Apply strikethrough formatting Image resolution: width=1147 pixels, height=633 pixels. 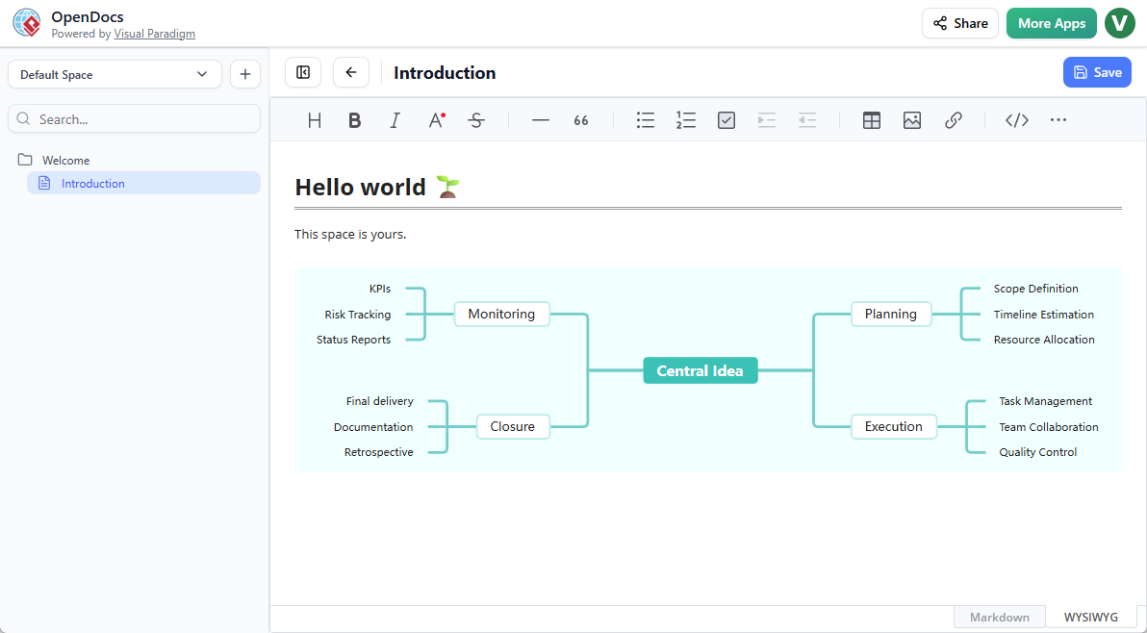click(x=476, y=119)
